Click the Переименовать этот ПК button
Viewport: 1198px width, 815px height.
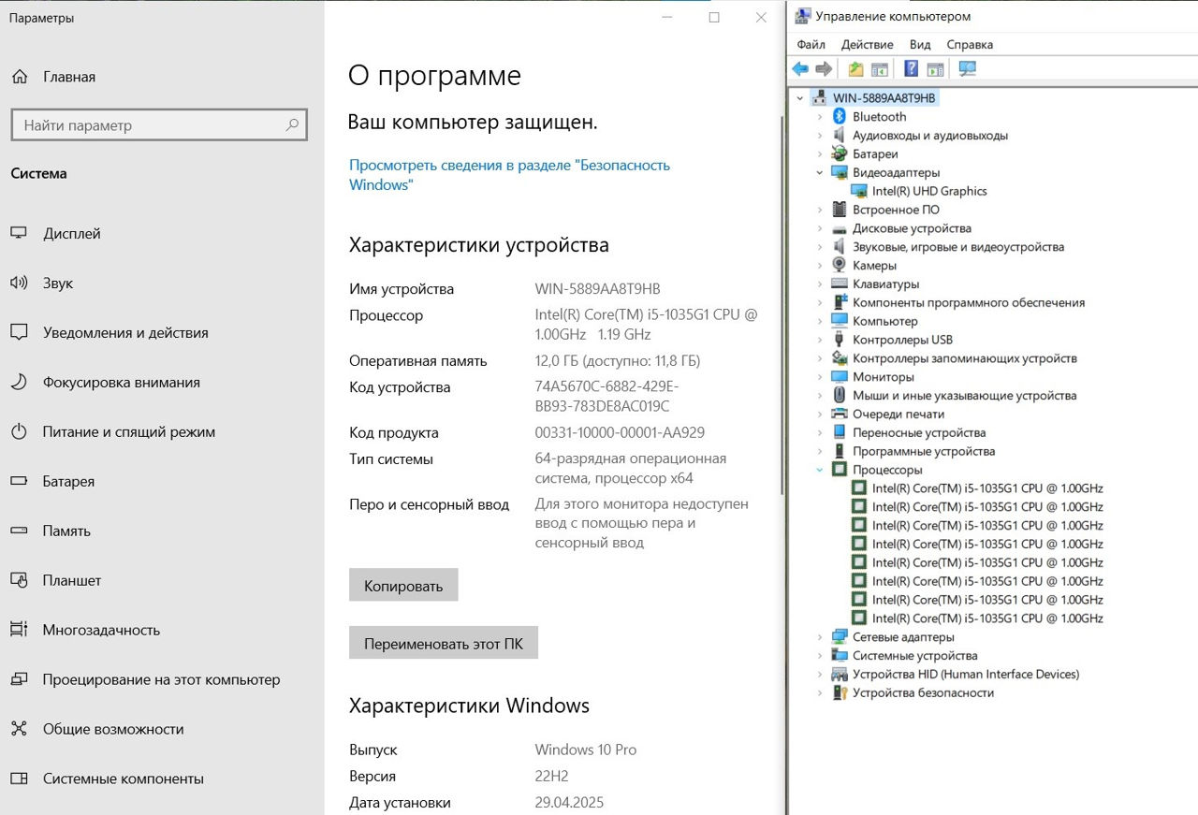click(x=444, y=643)
